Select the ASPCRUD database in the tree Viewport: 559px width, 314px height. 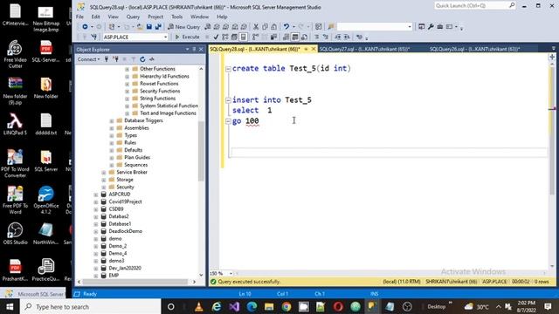tap(120, 195)
